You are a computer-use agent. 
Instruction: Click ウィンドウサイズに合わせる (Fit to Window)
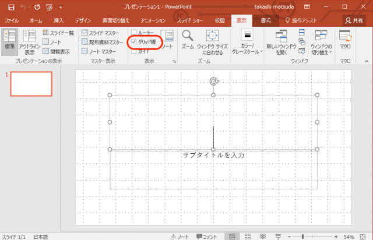[x=213, y=42]
